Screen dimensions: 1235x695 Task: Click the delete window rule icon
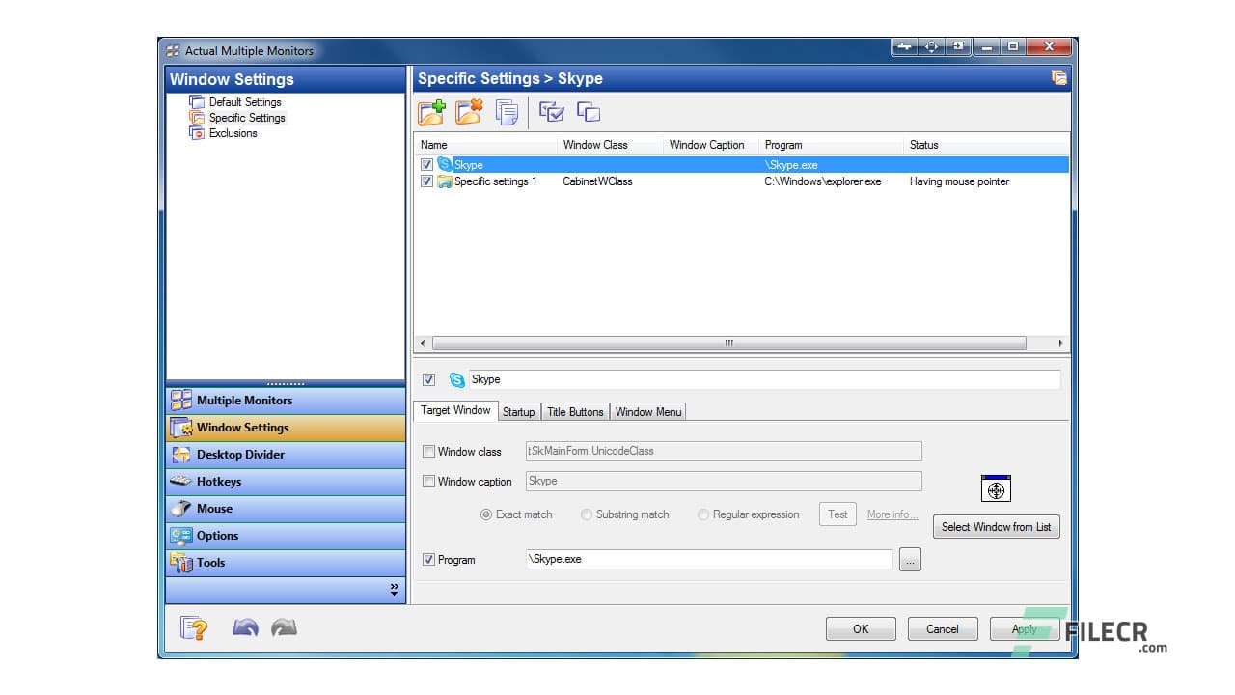pyautogui.click(x=469, y=112)
